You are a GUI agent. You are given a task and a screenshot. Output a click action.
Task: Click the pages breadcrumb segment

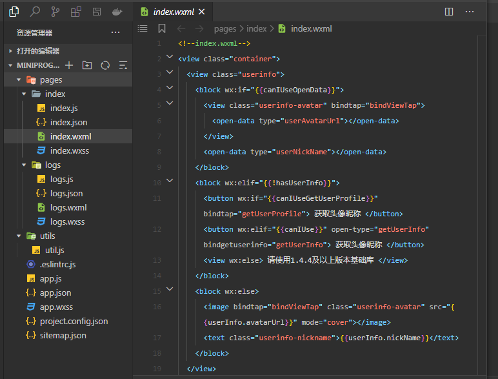(x=225, y=29)
